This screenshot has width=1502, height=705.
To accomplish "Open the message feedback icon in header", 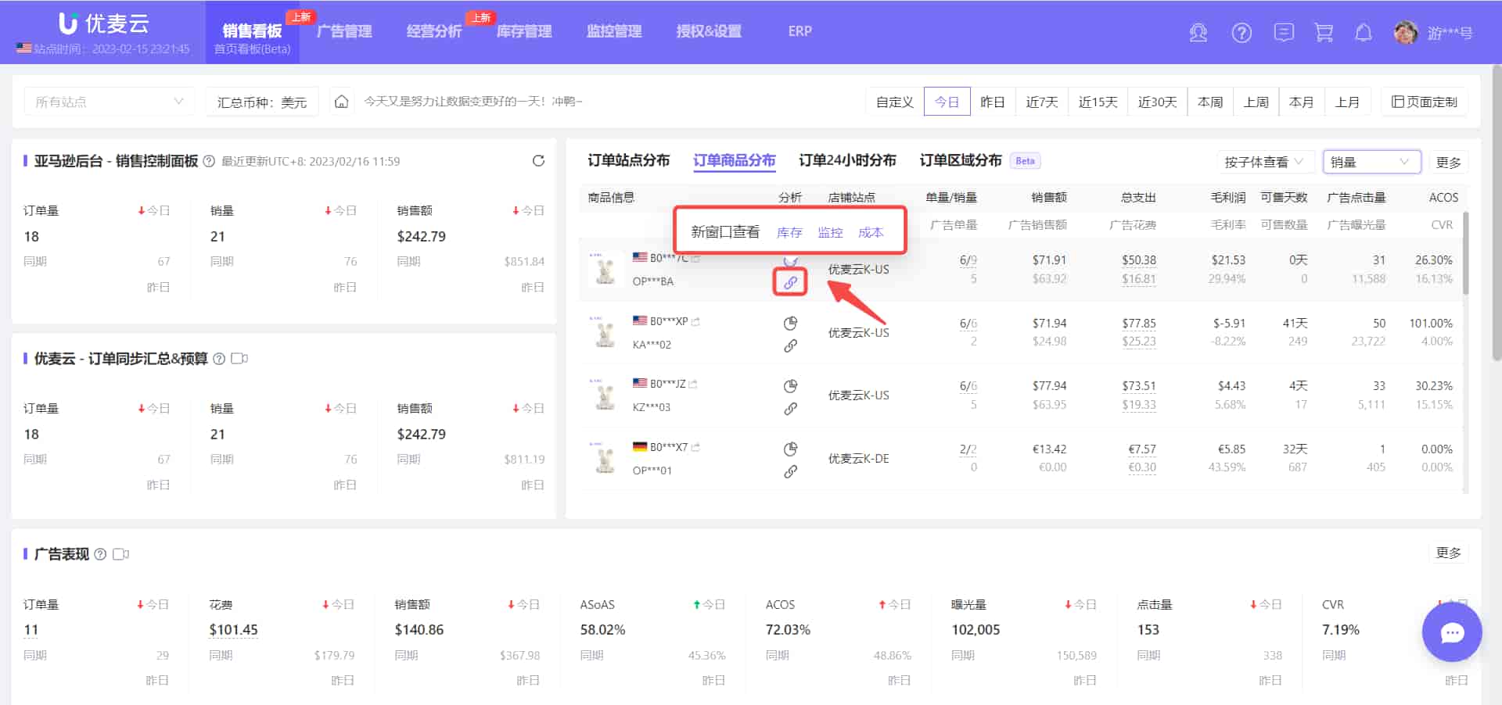I will pyautogui.click(x=1284, y=33).
